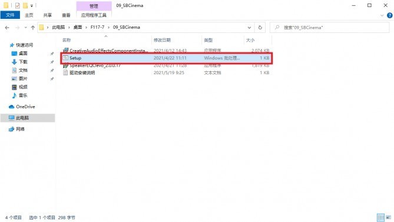Switch to large icons view in status bar
The image size is (394, 222).
(x=389, y=217)
